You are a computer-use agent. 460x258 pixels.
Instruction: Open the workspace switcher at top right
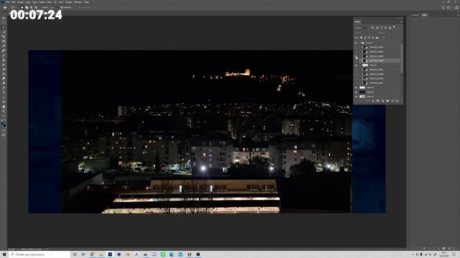click(x=448, y=8)
